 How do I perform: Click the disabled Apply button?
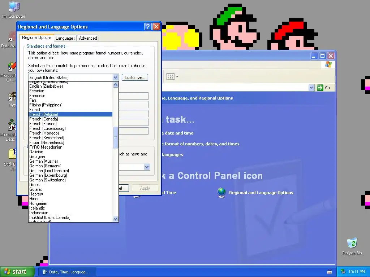coord(145,188)
